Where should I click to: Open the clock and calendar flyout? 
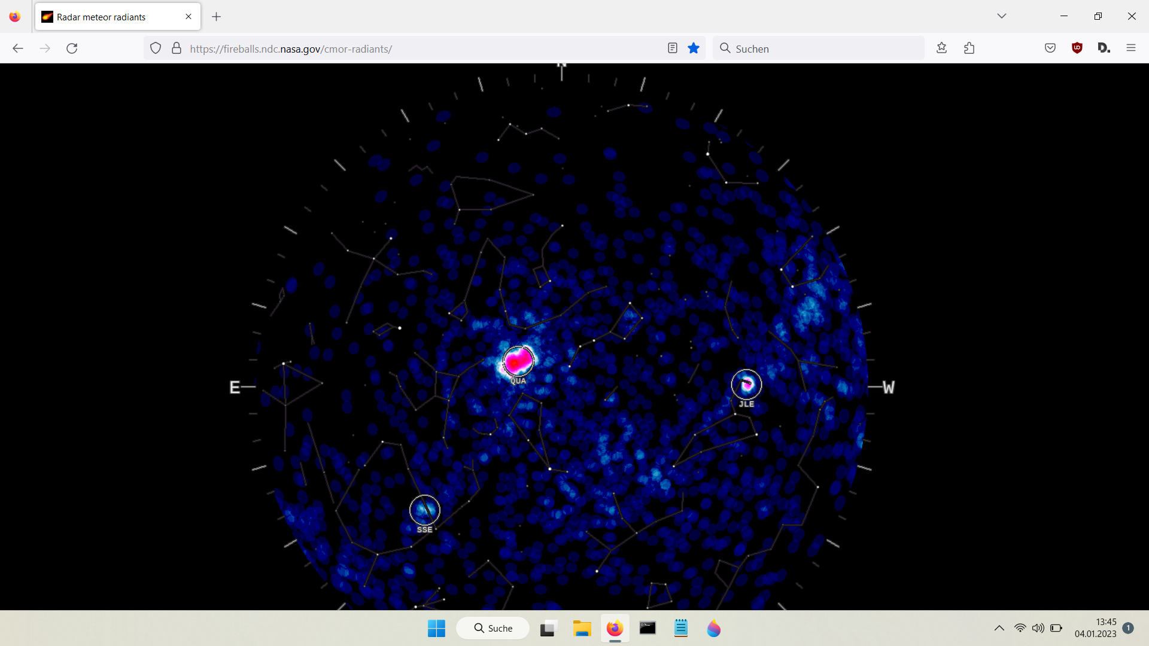point(1095,628)
